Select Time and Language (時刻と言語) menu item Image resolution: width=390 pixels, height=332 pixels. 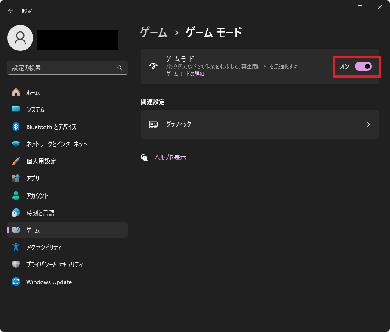click(x=40, y=213)
